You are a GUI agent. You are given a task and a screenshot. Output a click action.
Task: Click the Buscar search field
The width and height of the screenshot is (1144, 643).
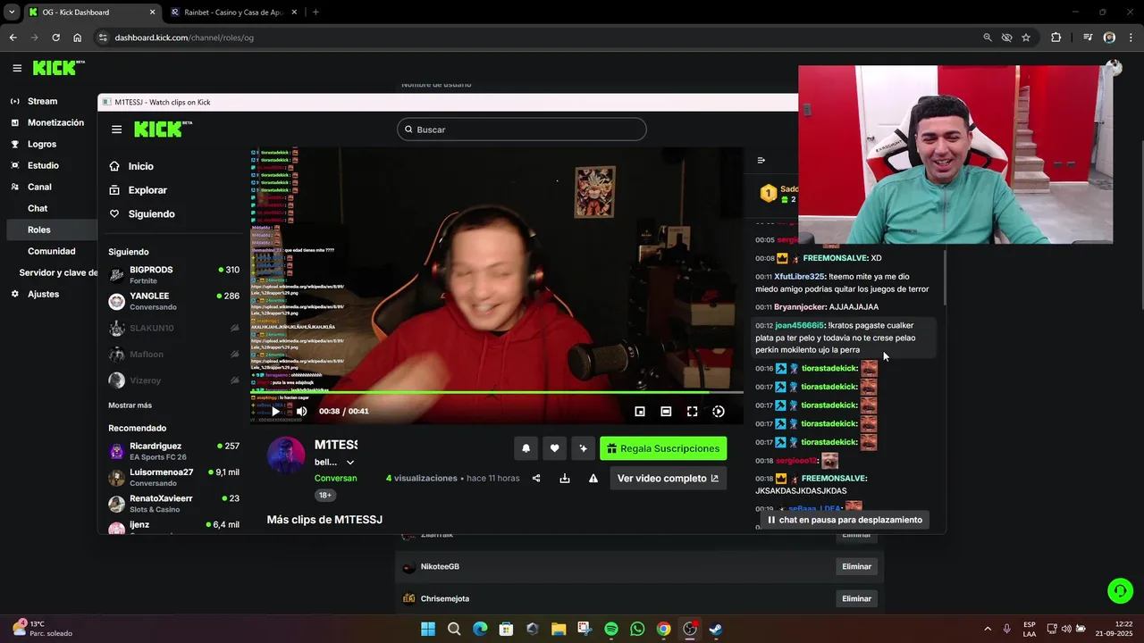(522, 129)
